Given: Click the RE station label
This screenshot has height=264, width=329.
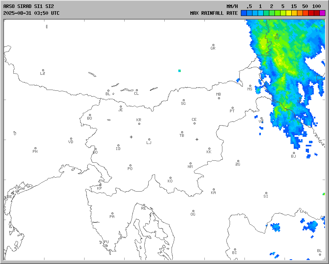Looking at the screenshot, I should tap(143, 208).
